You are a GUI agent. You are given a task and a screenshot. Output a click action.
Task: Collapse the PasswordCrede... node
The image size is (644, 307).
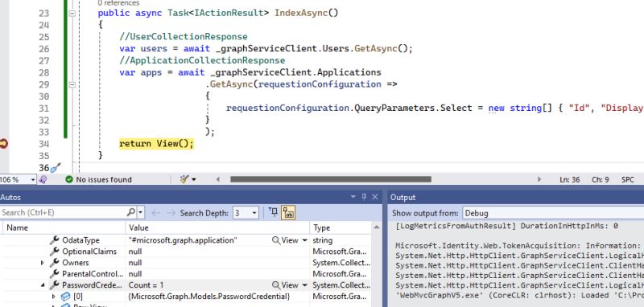pyautogui.click(x=43, y=284)
